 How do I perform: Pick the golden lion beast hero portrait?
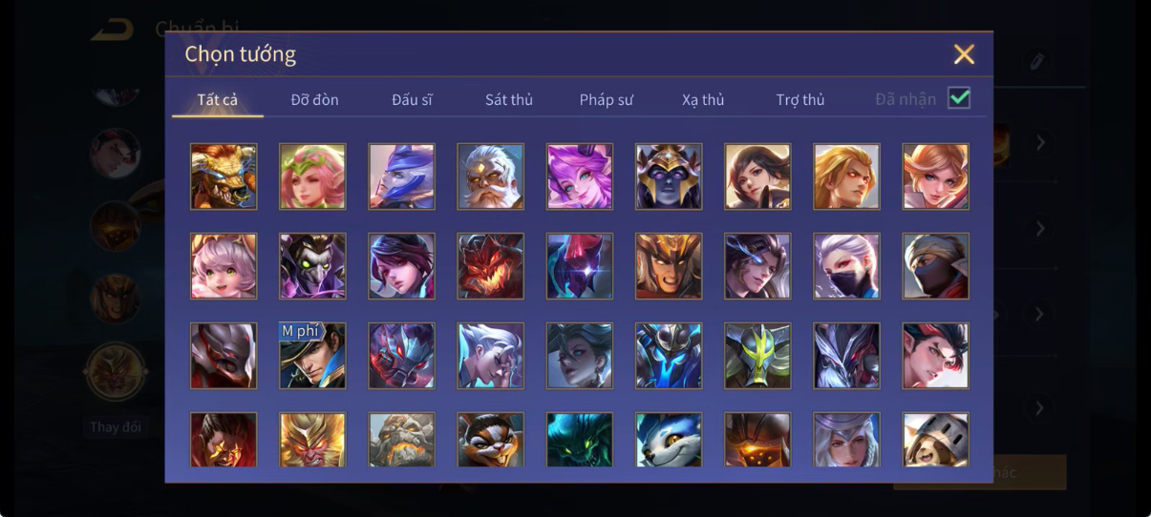click(x=224, y=176)
